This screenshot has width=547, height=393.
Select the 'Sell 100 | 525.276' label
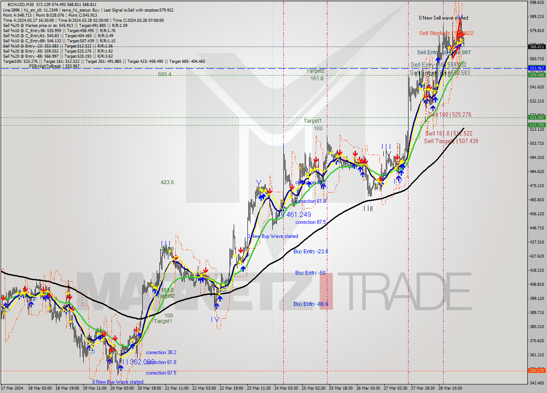tap(450, 114)
